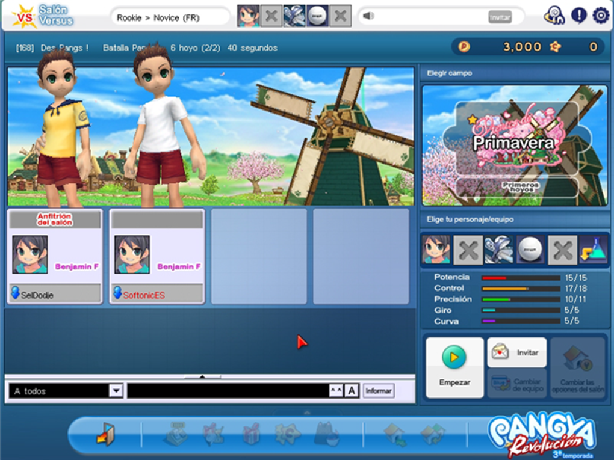Click the Control stat bar
The height and width of the screenshot is (460, 614).
pos(521,289)
